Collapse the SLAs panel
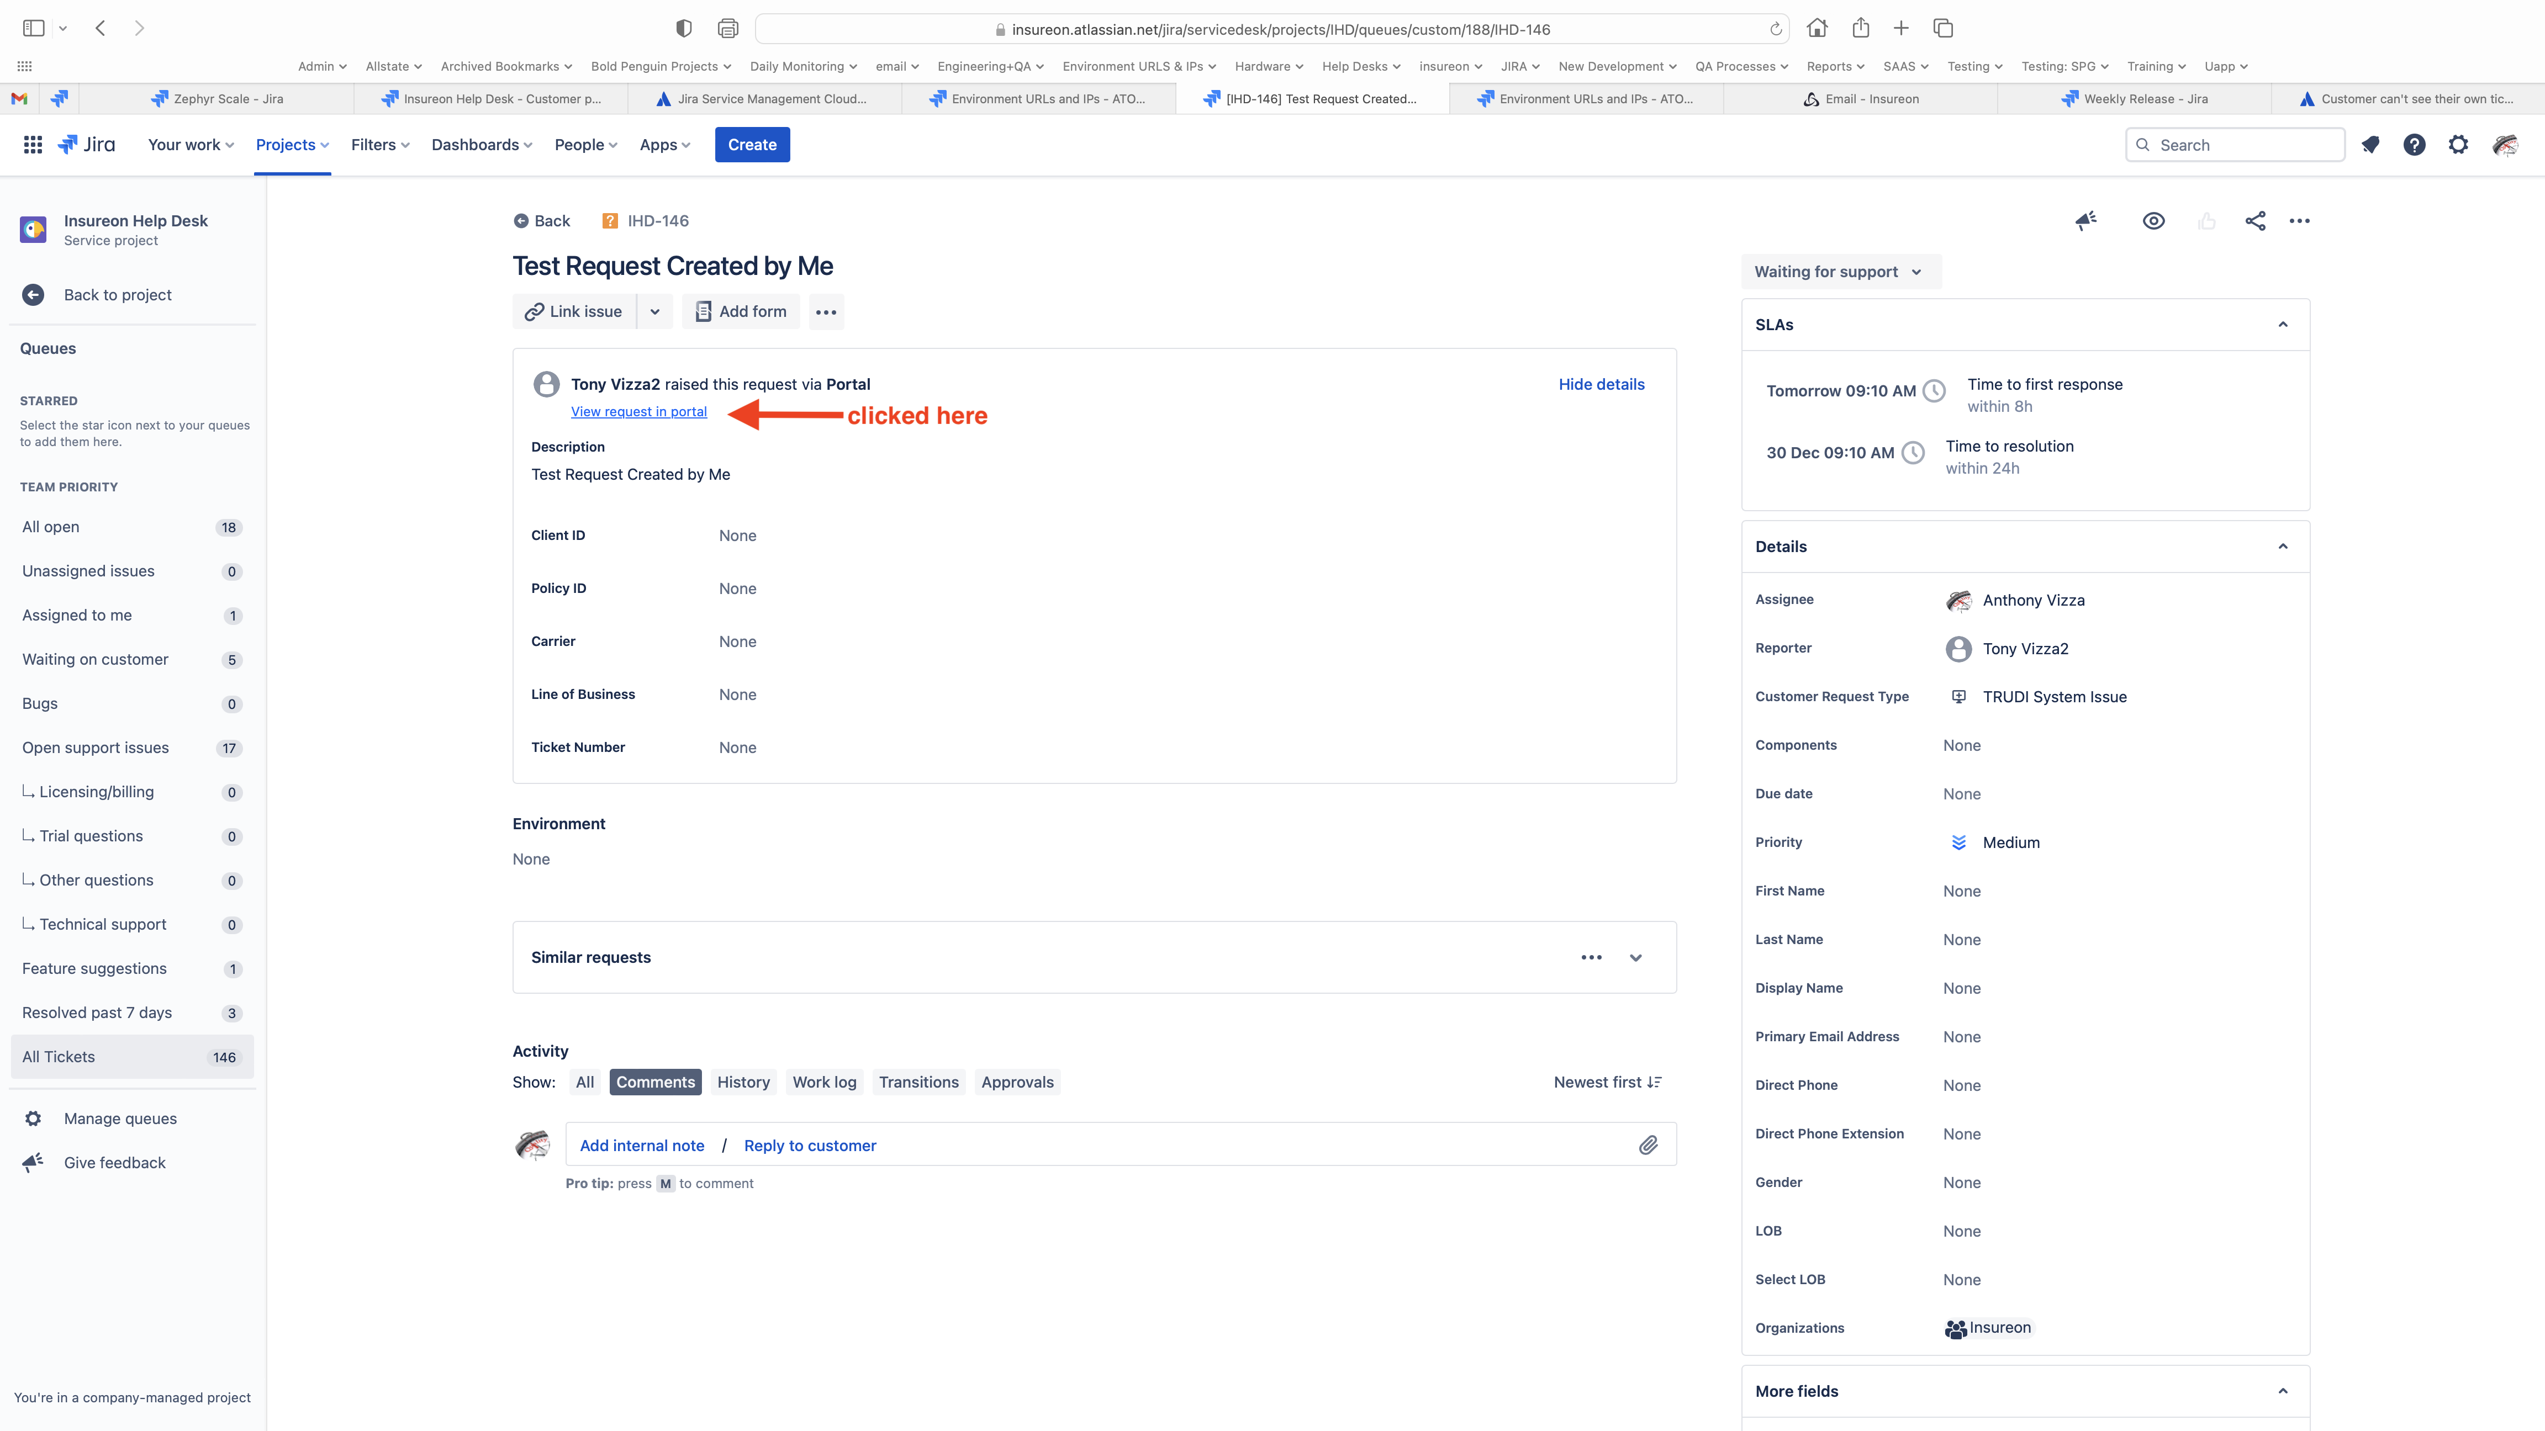Screen dimensions: 2545x1431 coord(2282,325)
